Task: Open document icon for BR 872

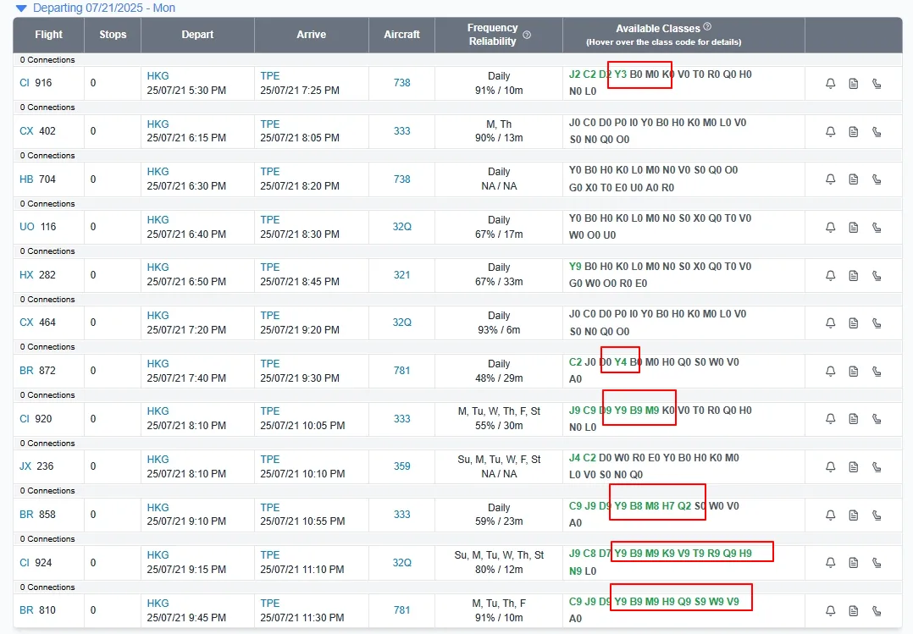Action: 853,371
